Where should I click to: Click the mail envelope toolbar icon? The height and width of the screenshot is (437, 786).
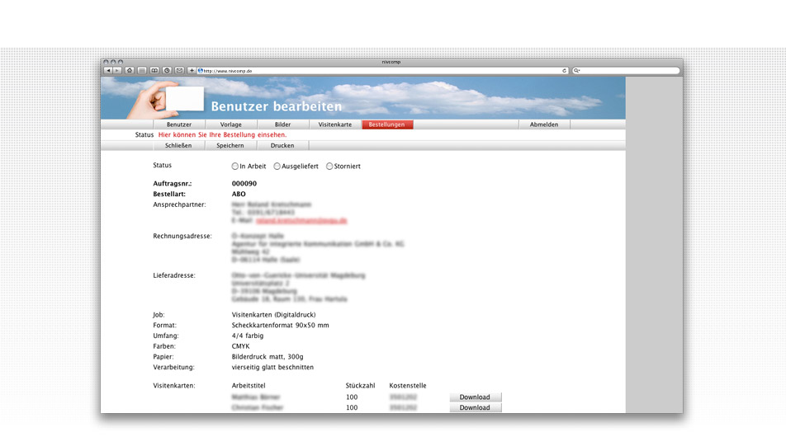point(179,71)
